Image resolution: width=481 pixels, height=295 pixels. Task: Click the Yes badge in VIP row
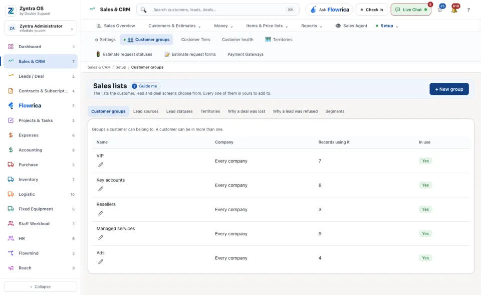pos(425,161)
